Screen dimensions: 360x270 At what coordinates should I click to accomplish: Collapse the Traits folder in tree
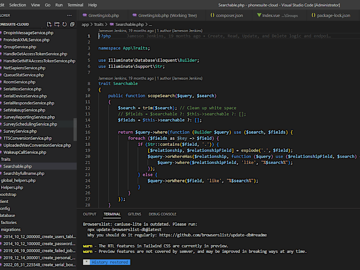(x=5, y=159)
